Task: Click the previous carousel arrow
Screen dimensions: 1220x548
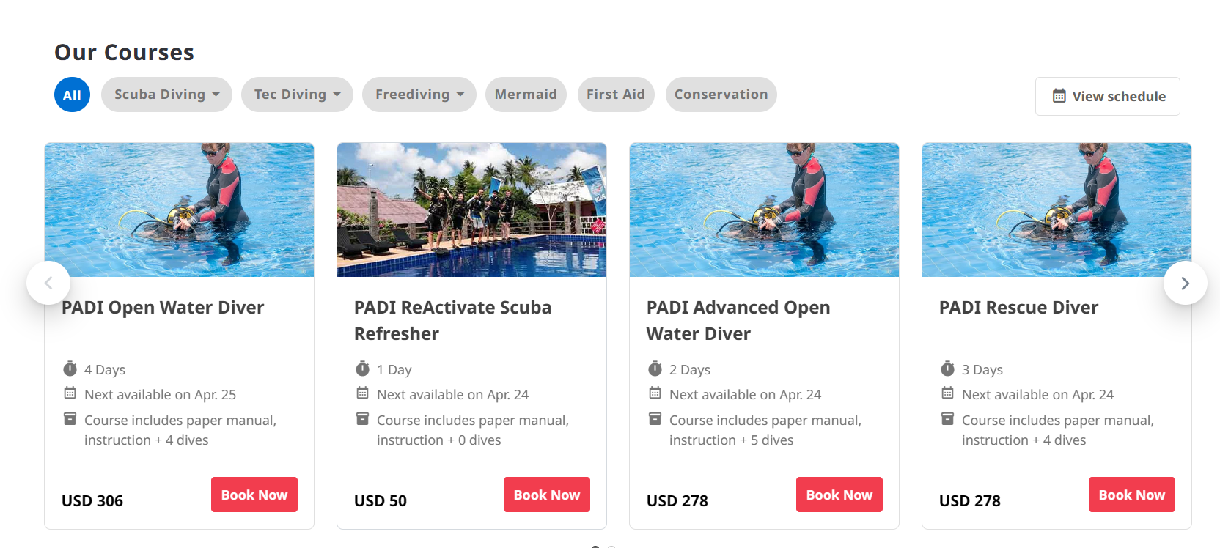Action: (48, 283)
